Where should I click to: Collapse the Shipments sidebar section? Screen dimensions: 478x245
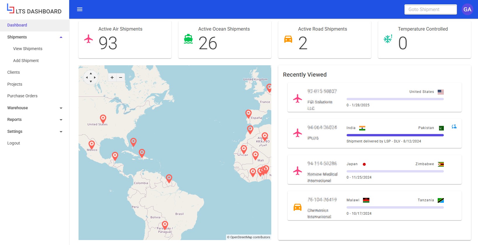pyautogui.click(x=61, y=37)
